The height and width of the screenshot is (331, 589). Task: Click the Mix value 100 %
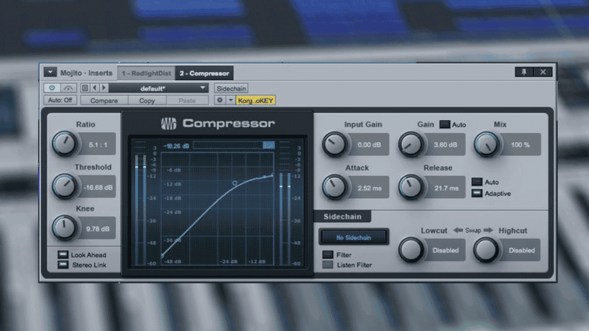click(520, 145)
